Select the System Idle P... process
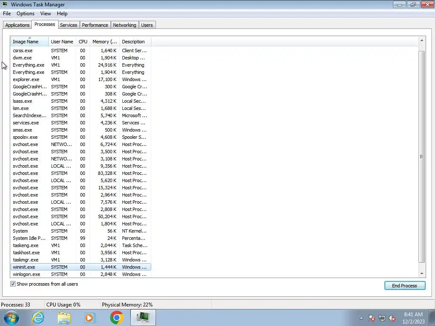 coord(81,238)
